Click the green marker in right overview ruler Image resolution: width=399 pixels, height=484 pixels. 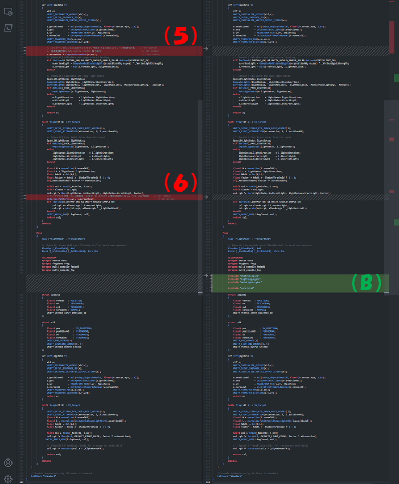pyautogui.click(x=396, y=78)
